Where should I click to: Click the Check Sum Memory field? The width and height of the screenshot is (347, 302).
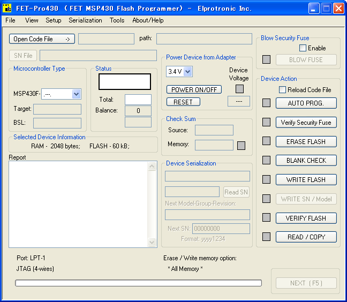tap(214, 145)
